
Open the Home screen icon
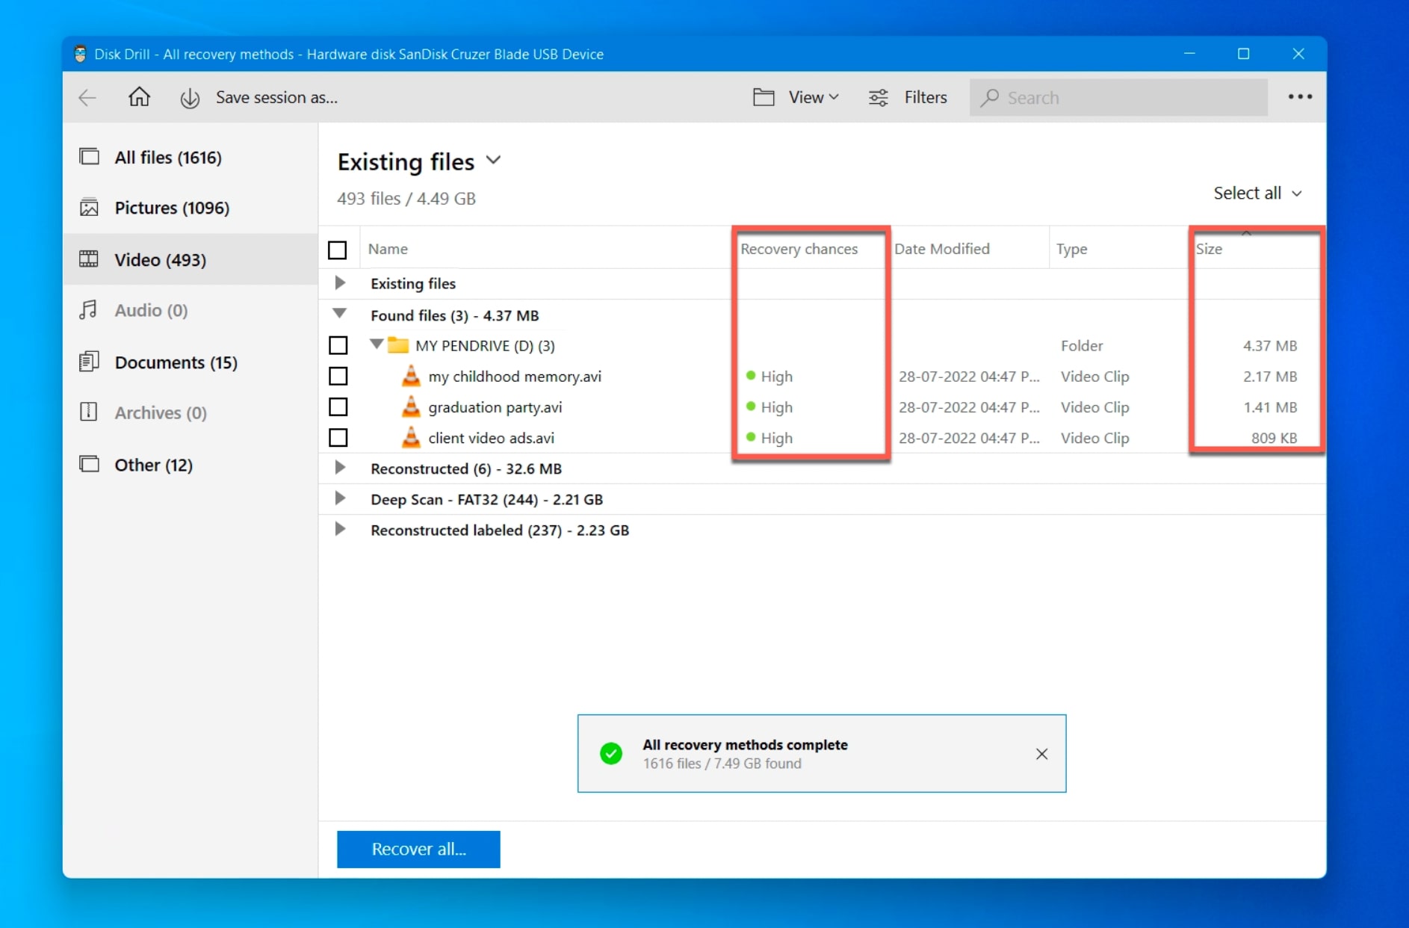pos(139,97)
